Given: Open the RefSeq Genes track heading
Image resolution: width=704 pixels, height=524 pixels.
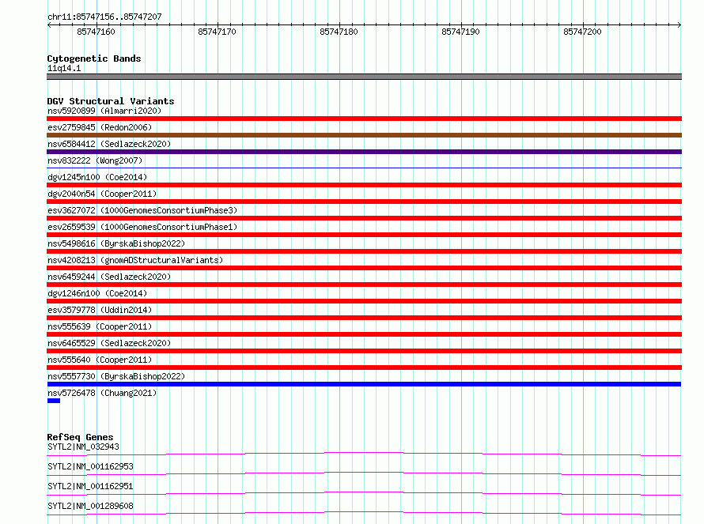Looking at the screenshot, I should [x=81, y=437].
